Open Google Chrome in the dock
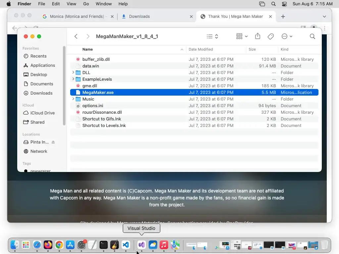Viewport: 339px width, 254px height. (59, 245)
